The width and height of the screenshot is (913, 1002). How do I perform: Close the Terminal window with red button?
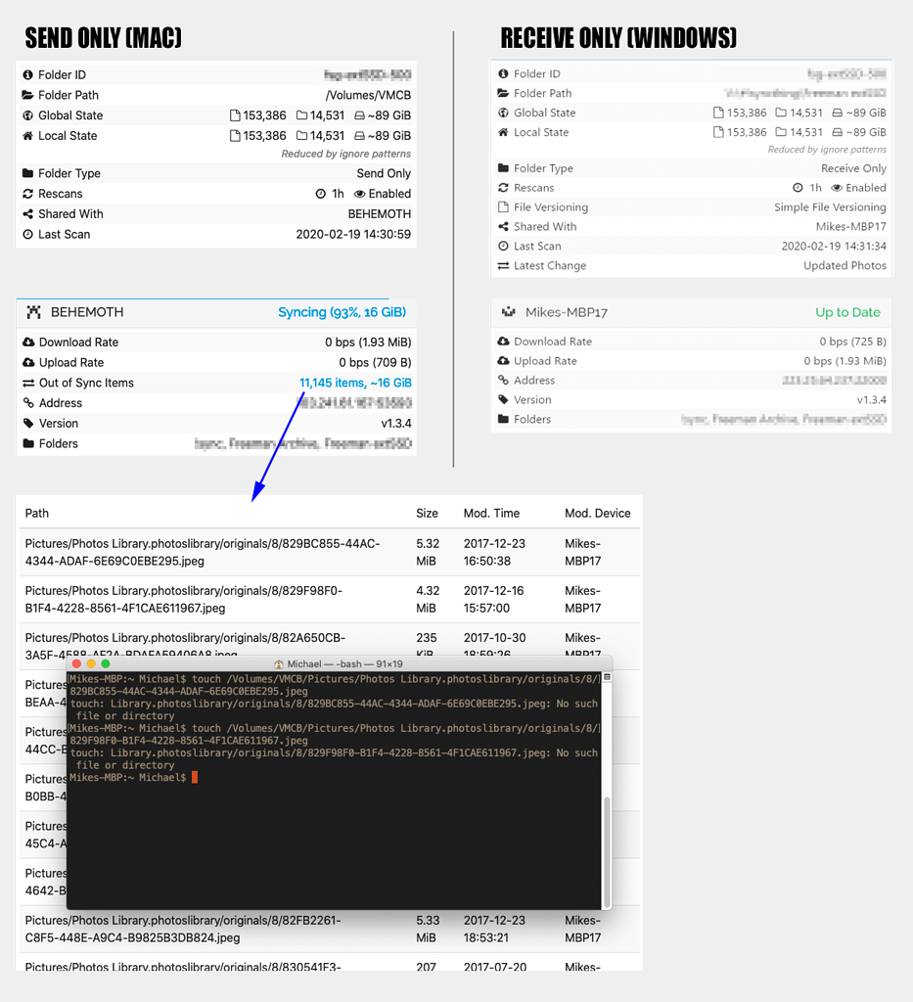(x=76, y=664)
